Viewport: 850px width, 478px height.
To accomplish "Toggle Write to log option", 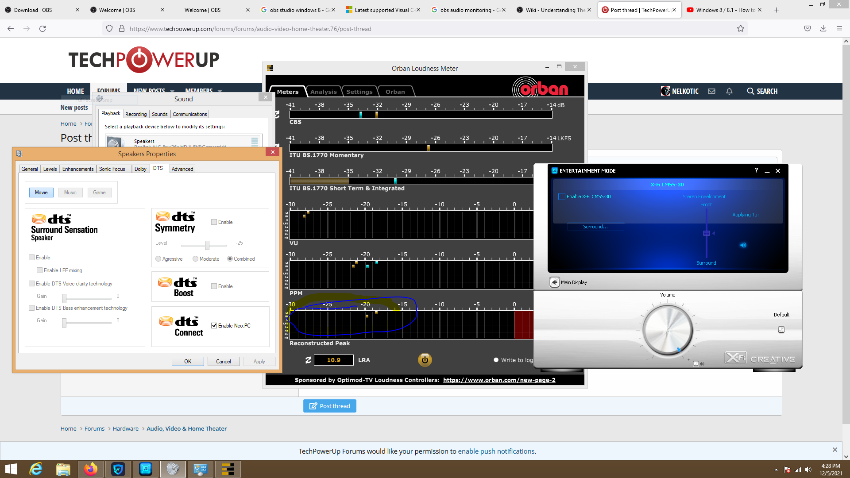I will pyautogui.click(x=496, y=360).
